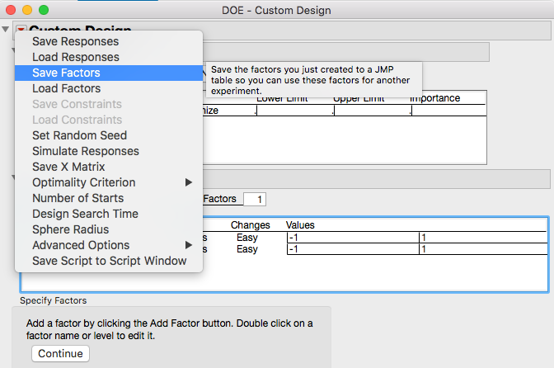Collapse the Custom Design outline disclosure triangle
554x368 pixels.
(7, 31)
